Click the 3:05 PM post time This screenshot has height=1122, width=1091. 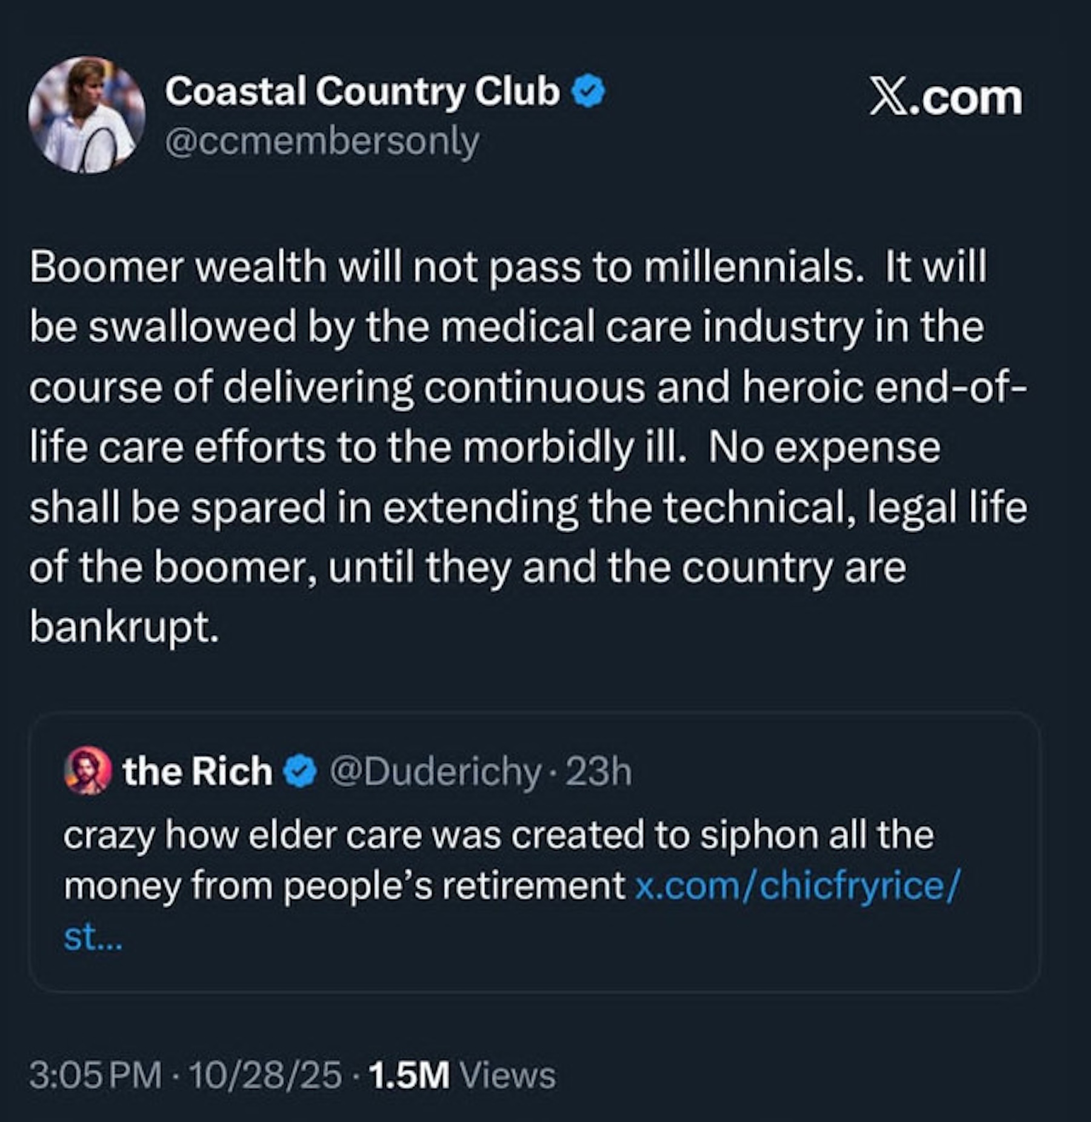[x=95, y=1075]
